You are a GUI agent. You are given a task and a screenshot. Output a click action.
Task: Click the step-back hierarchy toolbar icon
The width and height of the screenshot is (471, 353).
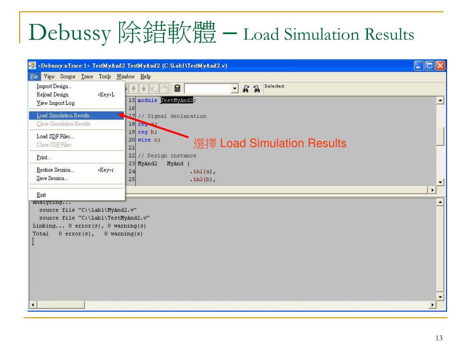[x=154, y=88]
